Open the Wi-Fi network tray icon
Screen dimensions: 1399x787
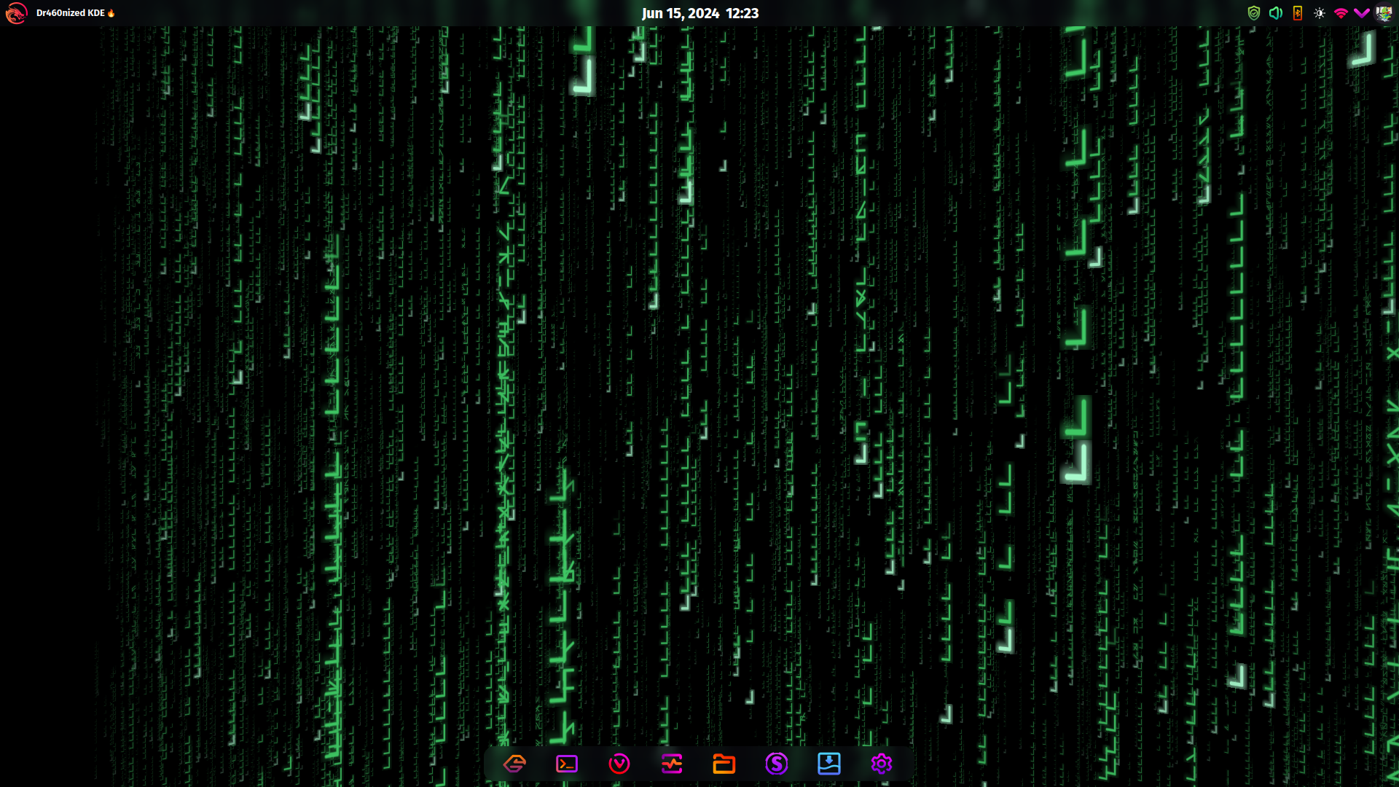(x=1341, y=13)
